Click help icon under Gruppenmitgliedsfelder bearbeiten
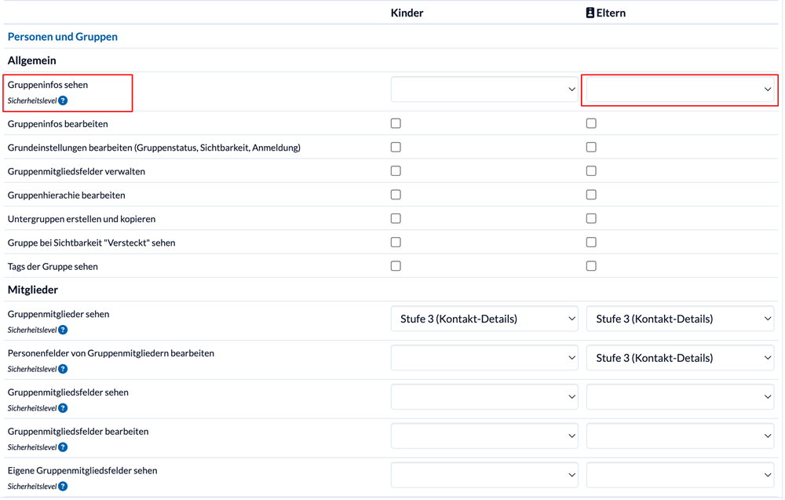 pyautogui.click(x=63, y=447)
